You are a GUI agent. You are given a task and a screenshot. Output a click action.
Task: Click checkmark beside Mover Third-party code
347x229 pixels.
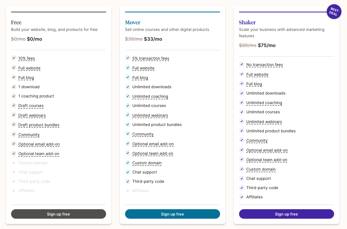pyautogui.click(x=128, y=181)
